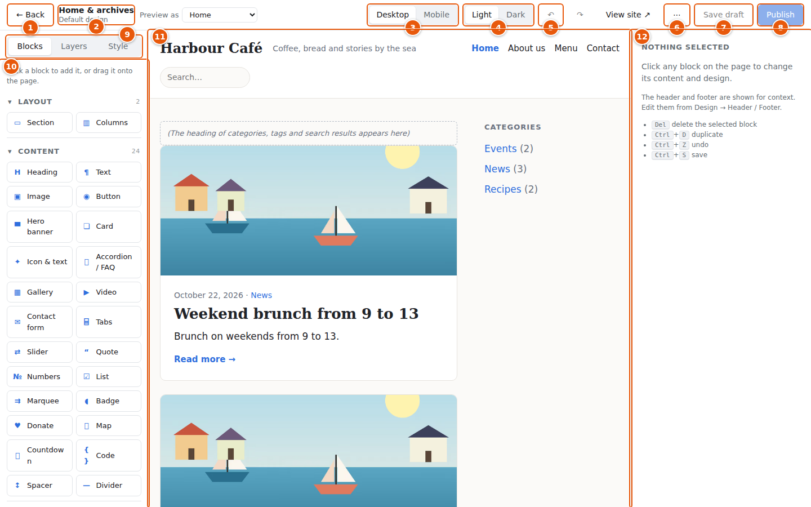Insert a Columns layout block
Image resolution: width=811 pixels, height=507 pixels.
pos(109,123)
